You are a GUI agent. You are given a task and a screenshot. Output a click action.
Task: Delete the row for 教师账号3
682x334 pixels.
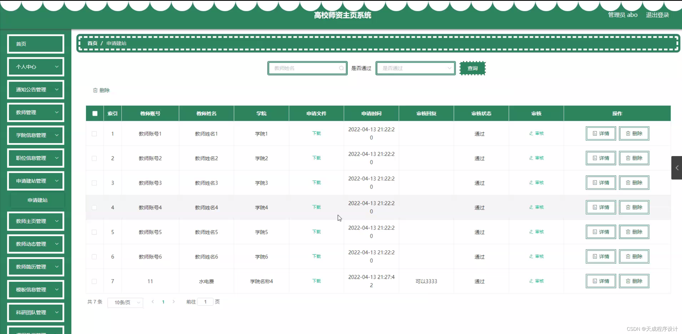634,182
